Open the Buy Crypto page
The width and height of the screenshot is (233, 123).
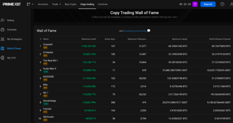(71, 4)
